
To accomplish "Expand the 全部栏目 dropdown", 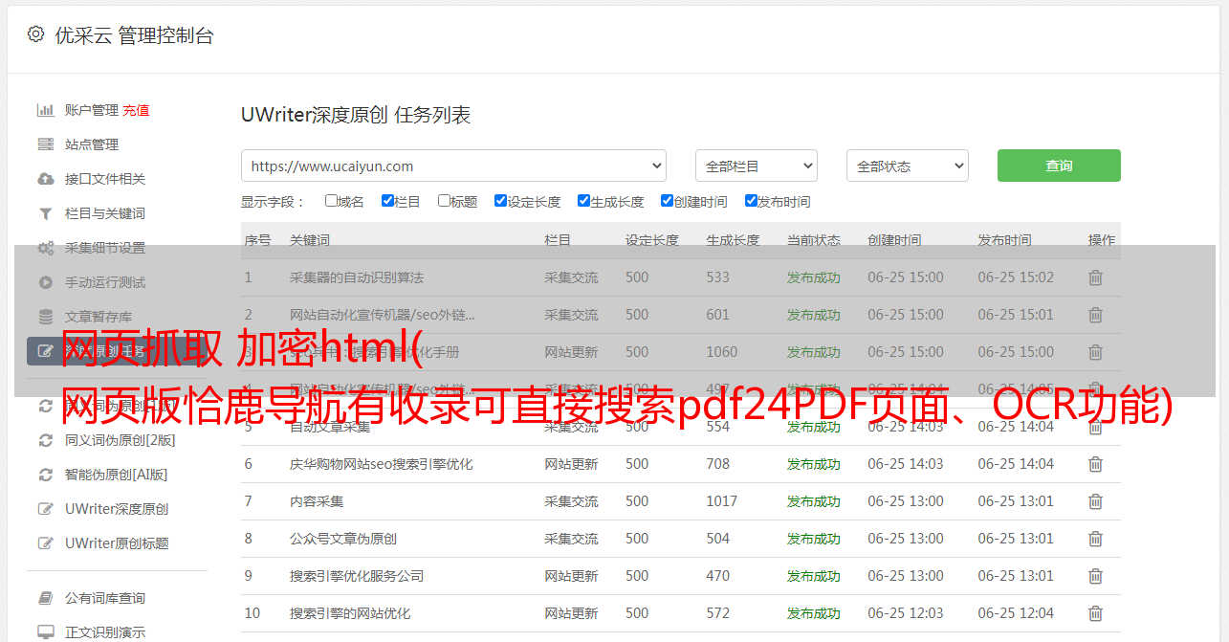I will pyautogui.click(x=757, y=166).
